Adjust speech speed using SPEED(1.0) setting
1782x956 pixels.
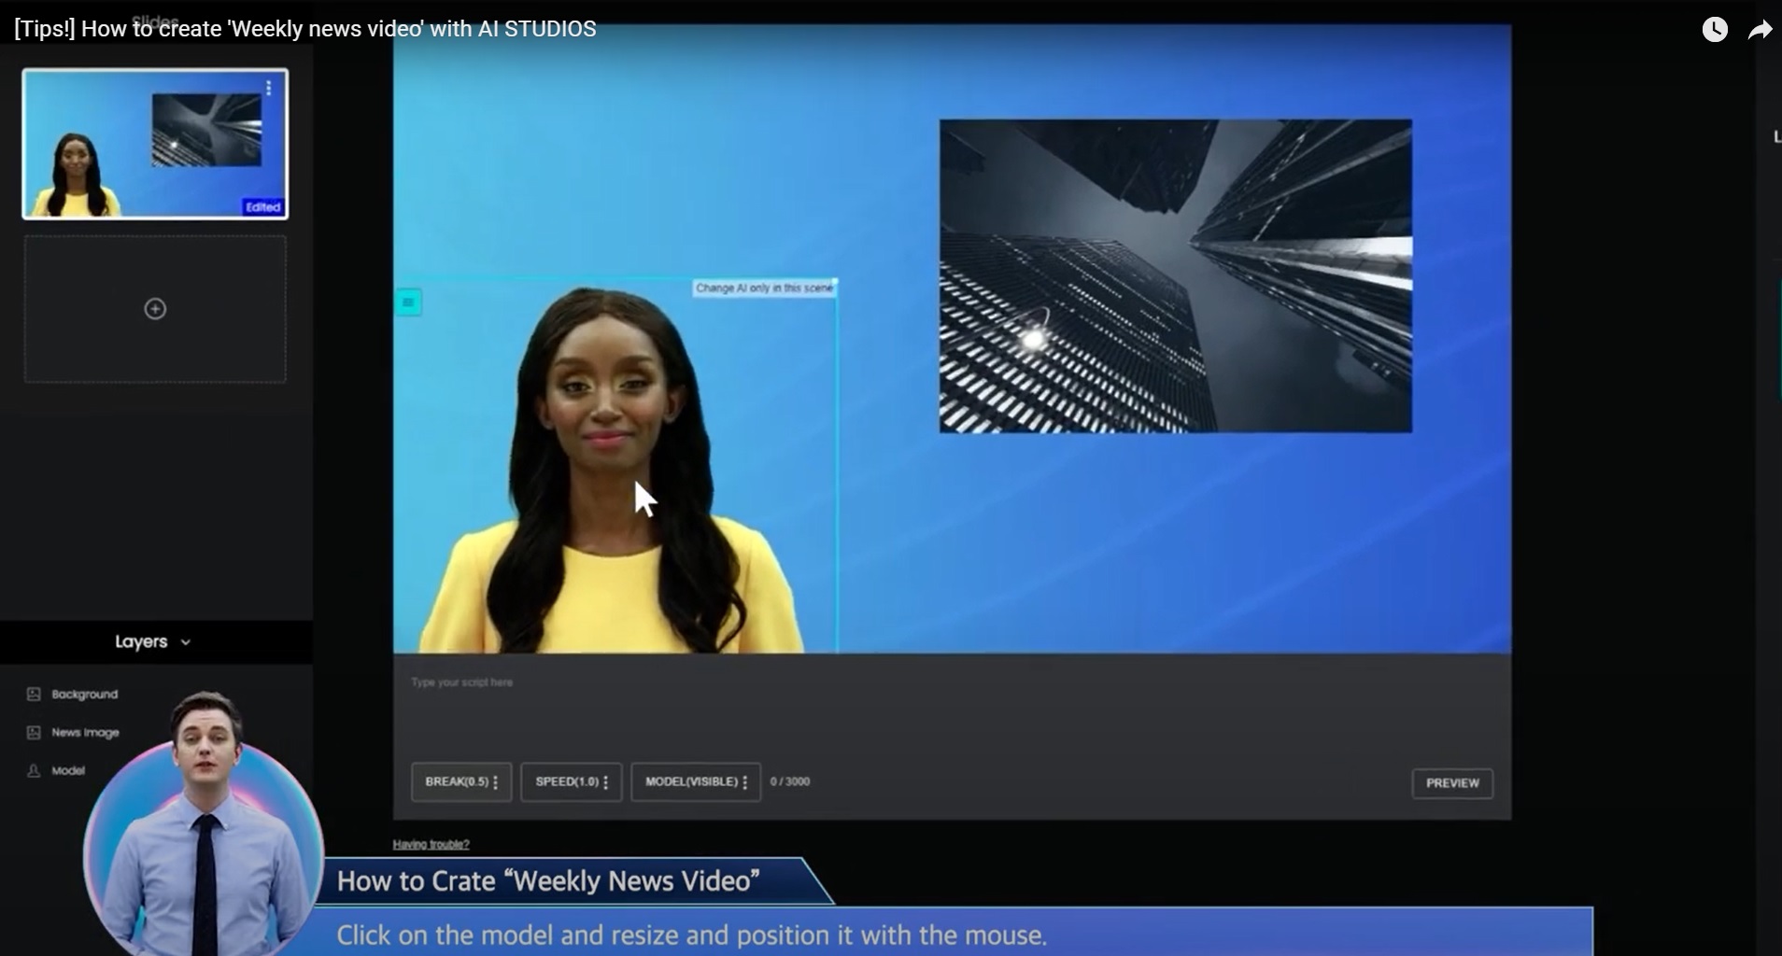click(571, 781)
